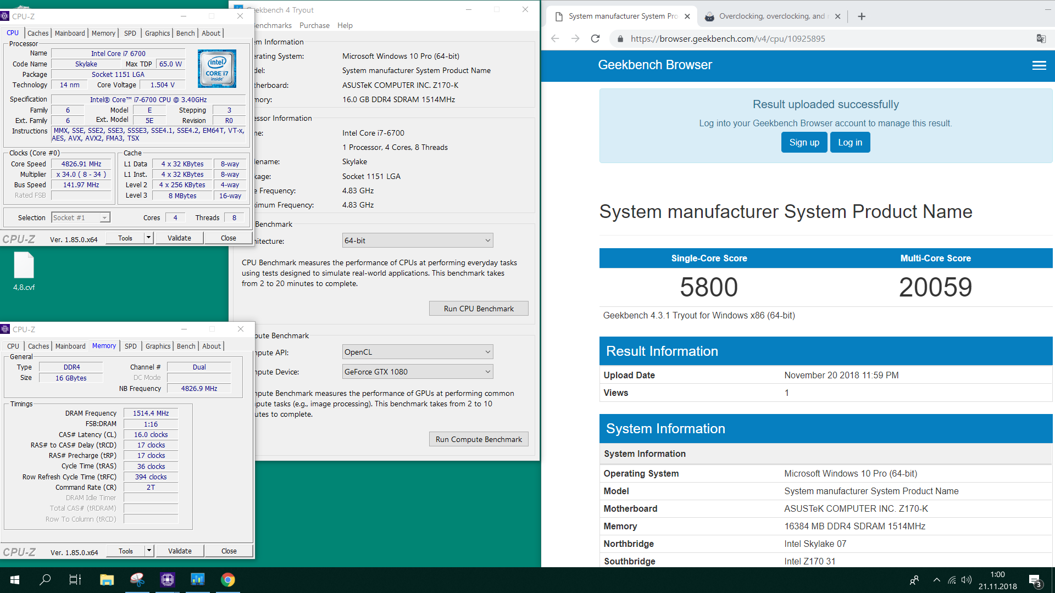The image size is (1055, 593).
Task: Select the 'Intel Core i7 6700' name field
Action: (x=118, y=53)
